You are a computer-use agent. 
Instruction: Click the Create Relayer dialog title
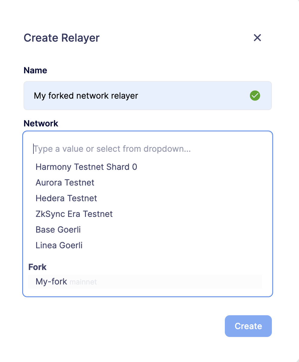tap(61, 38)
